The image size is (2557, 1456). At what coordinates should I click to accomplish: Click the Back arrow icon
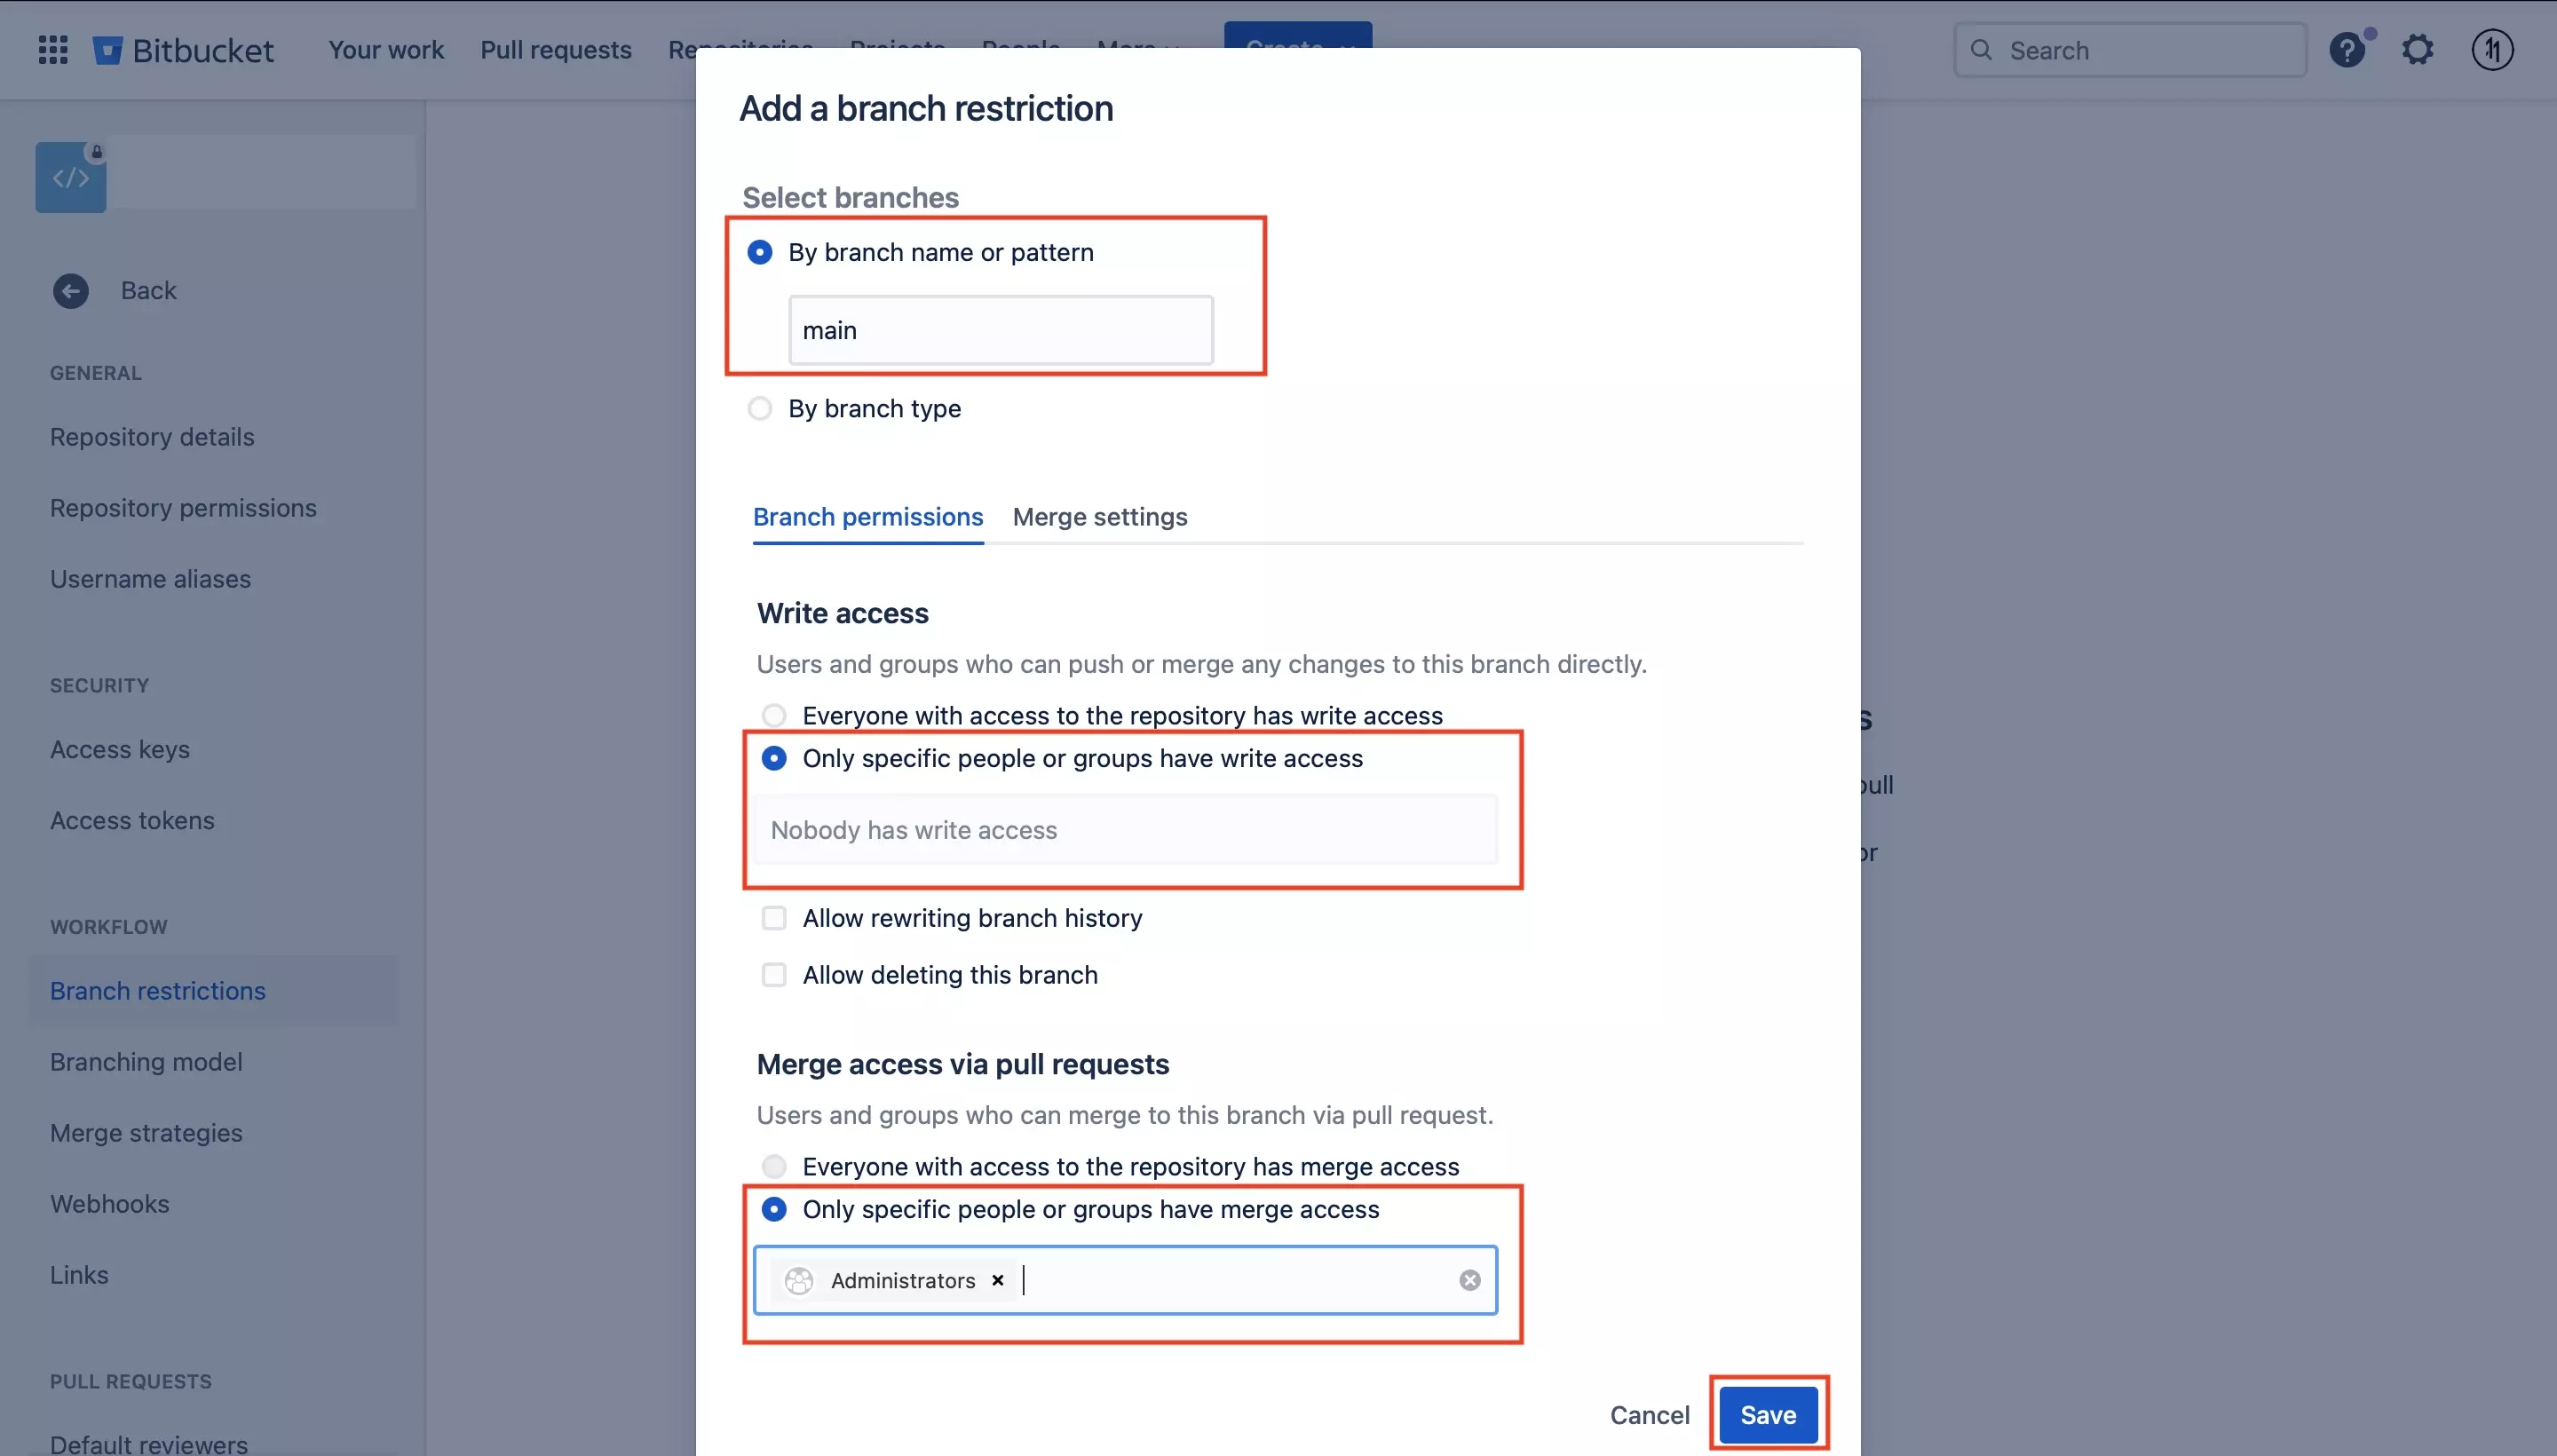70,289
